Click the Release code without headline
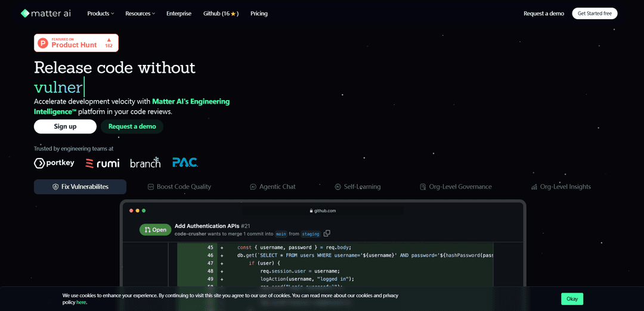The image size is (644, 311). coord(114,68)
